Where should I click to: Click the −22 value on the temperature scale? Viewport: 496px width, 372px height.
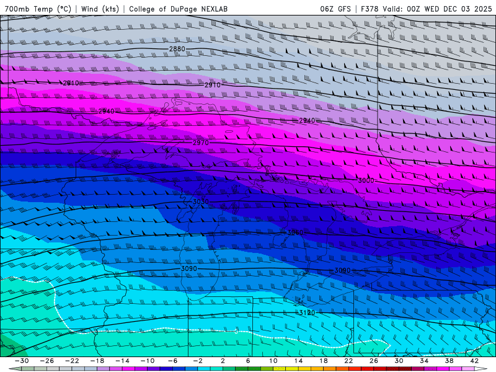click(72, 361)
